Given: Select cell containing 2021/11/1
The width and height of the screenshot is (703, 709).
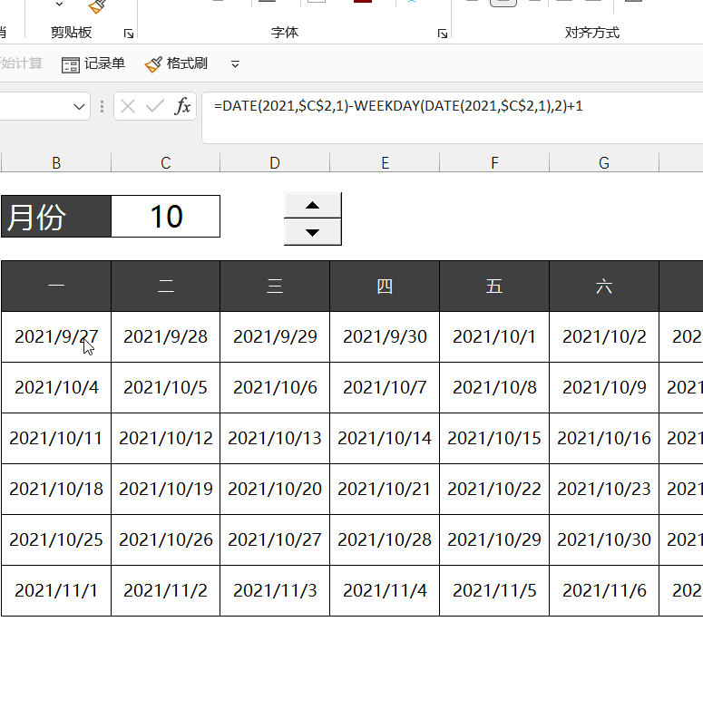Looking at the screenshot, I should (56, 590).
